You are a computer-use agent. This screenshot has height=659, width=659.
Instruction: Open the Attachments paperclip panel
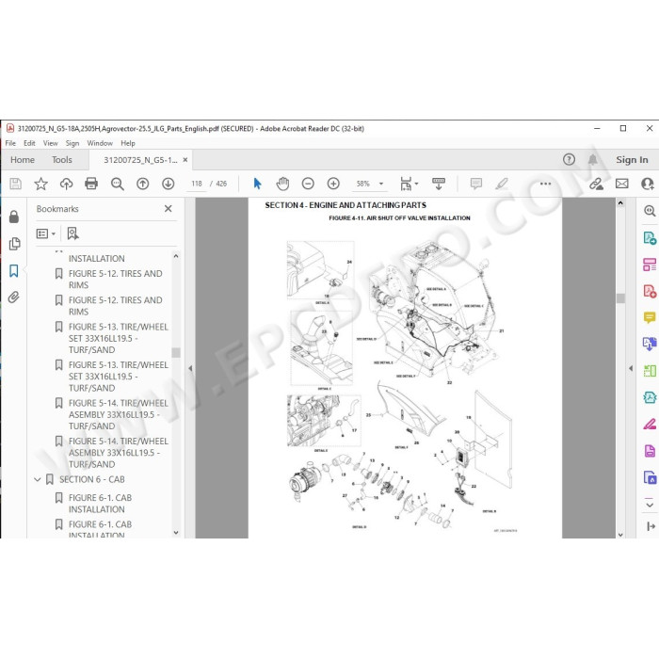[14, 297]
